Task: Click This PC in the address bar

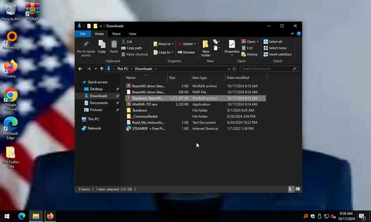Action: coord(123,69)
